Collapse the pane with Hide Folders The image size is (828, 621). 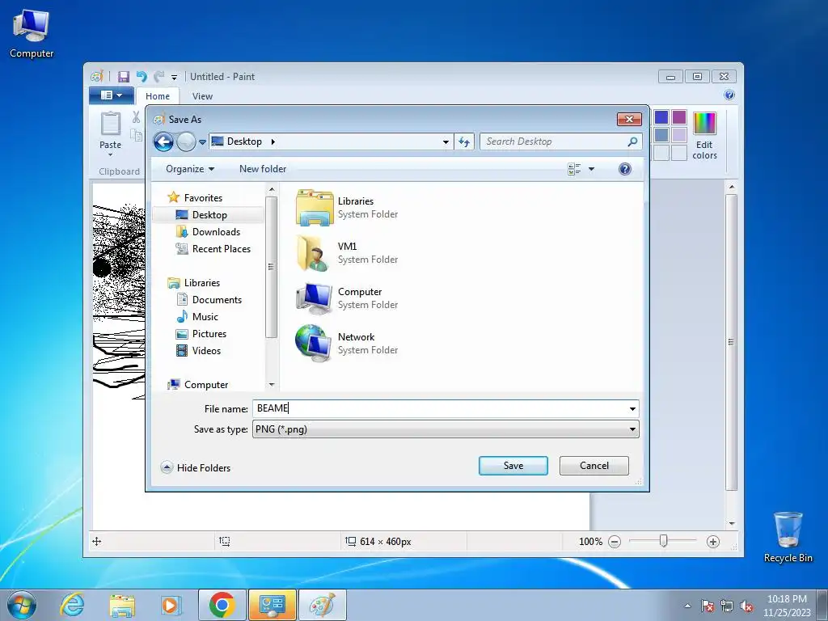[x=196, y=468]
